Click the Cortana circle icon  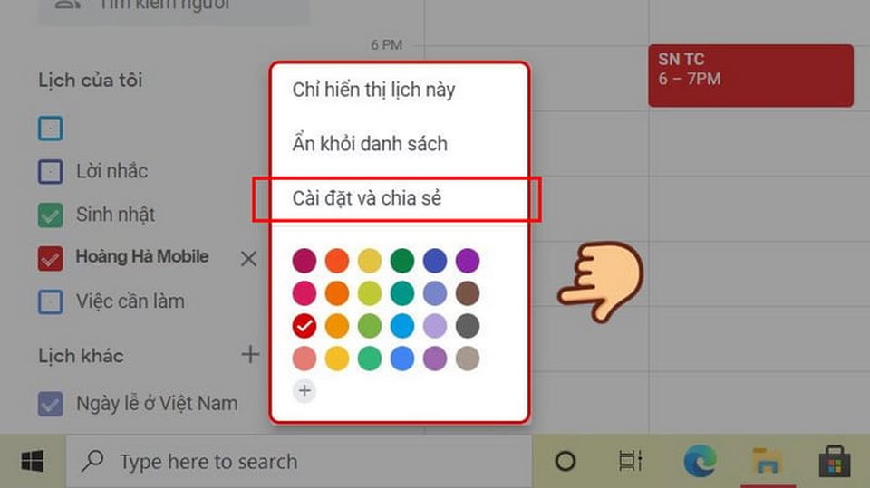click(x=565, y=462)
